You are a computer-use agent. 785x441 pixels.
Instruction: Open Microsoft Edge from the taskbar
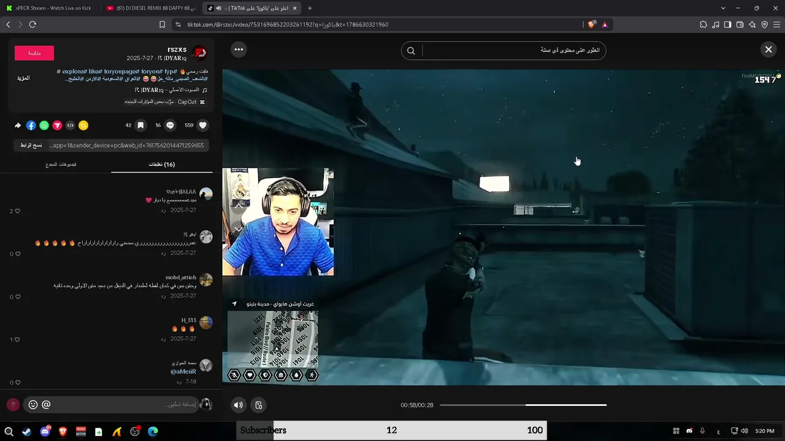153,431
